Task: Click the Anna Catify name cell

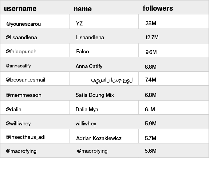Action: (x=89, y=66)
